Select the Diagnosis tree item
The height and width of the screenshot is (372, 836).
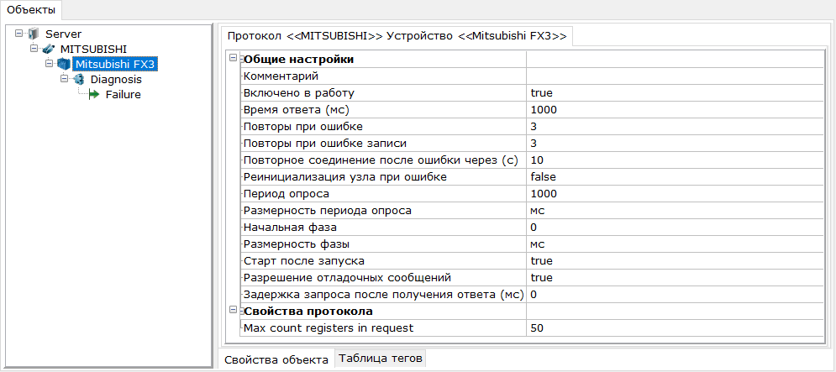[x=116, y=80]
